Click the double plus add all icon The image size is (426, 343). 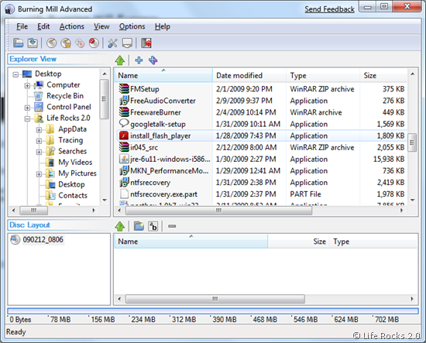pos(153,60)
